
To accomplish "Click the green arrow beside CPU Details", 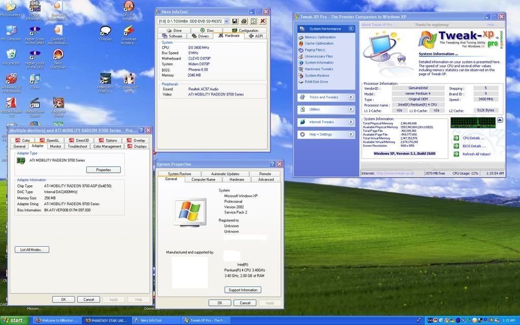I will 457,138.
